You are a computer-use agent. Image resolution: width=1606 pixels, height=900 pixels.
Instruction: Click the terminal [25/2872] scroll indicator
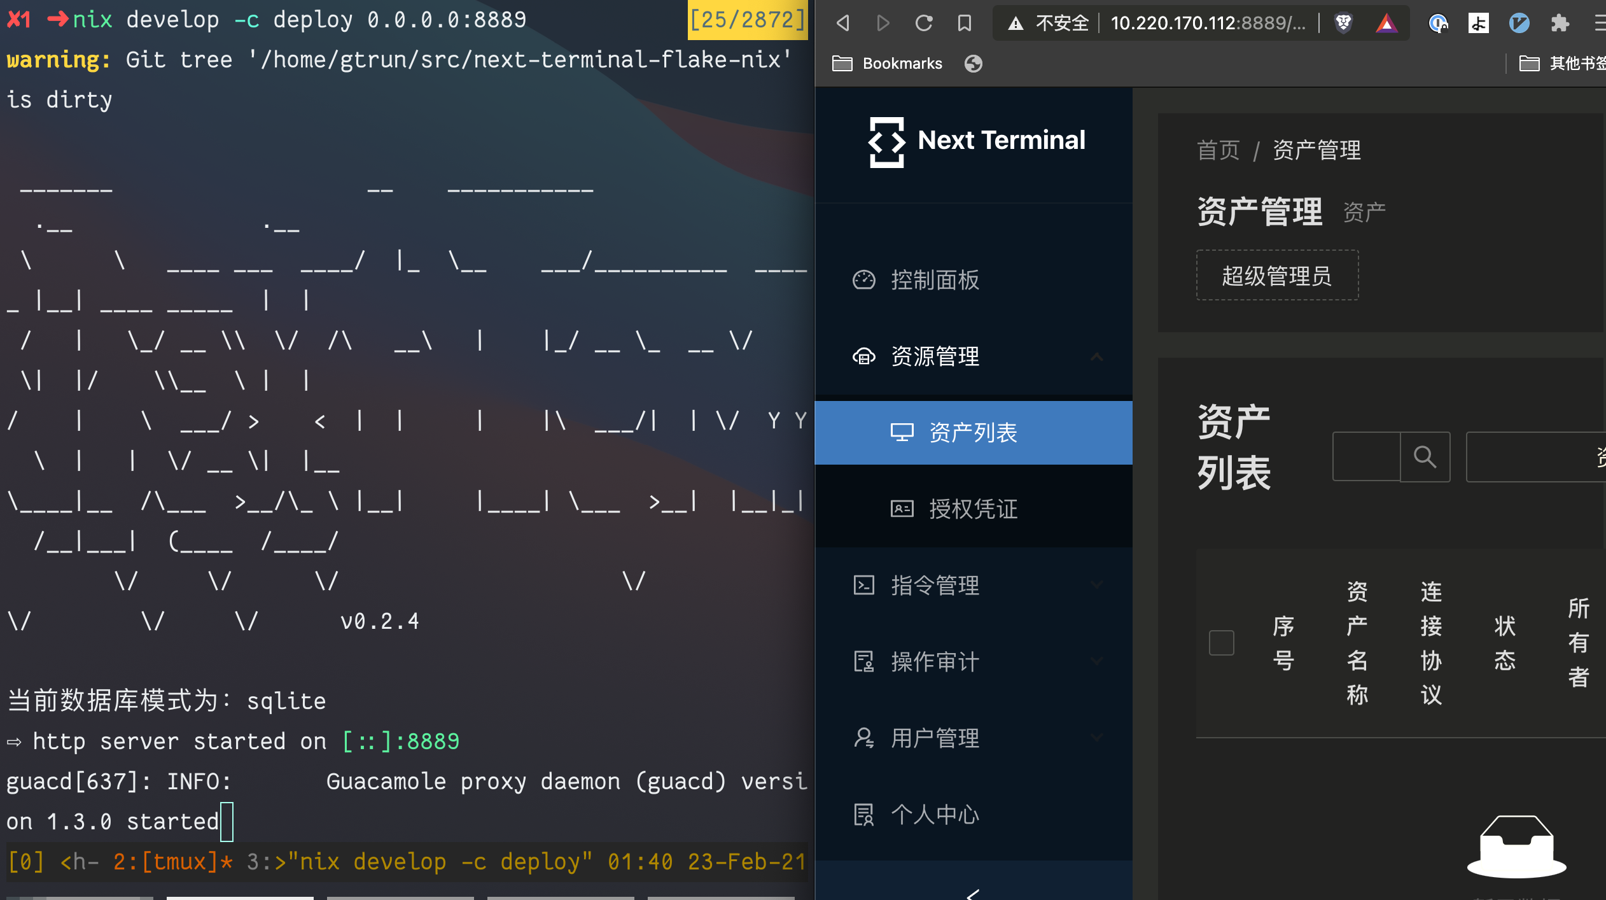[x=747, y=20]
